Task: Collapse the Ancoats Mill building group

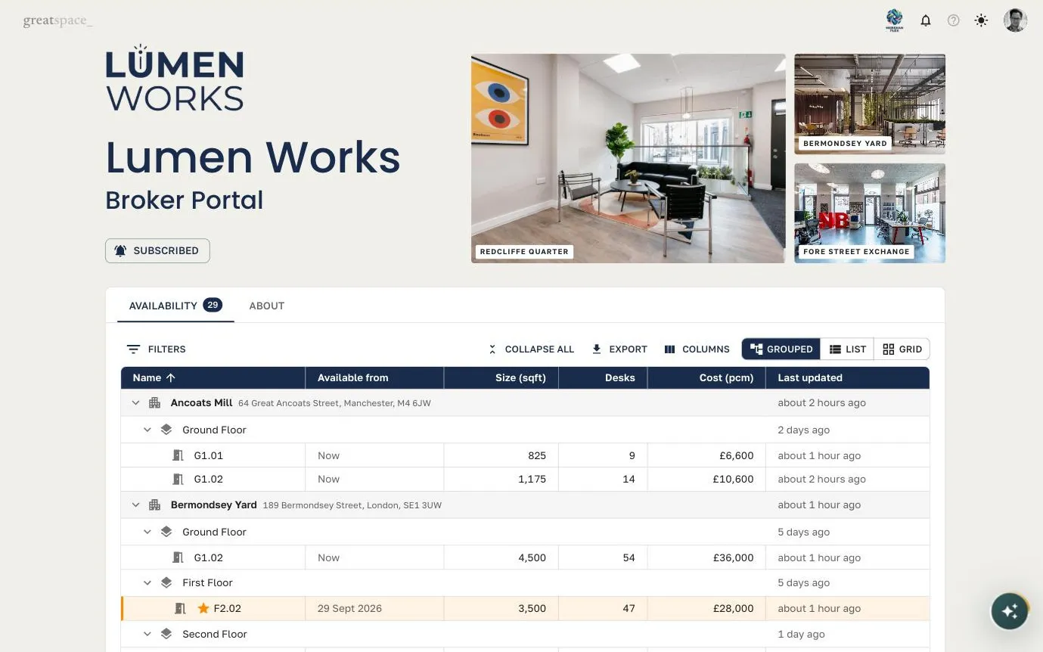Action: (x=135, y=403)
